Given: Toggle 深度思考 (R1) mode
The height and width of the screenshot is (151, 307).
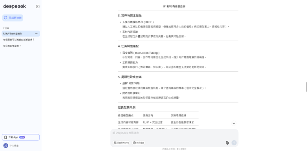Looking at the screenshot, I should click(121, 143).
